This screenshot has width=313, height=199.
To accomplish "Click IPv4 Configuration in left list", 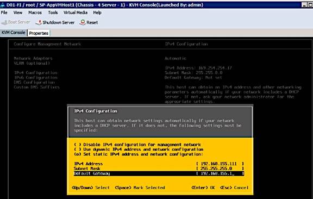I will tap(36, 73).
